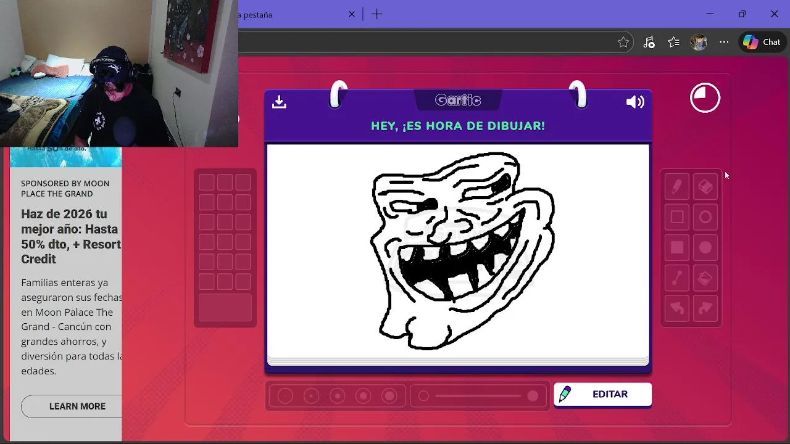The image size is (790, 444).
Task: Activate the paint bucket fill tool
Action: [x=705, y=279]
